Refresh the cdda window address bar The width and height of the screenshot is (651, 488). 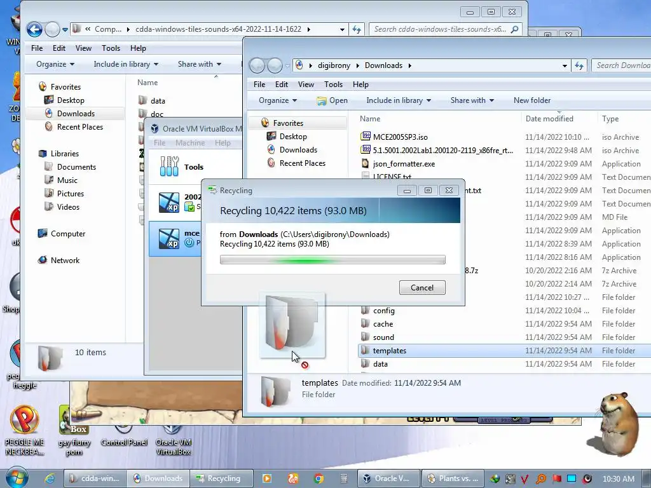point(356,29)
